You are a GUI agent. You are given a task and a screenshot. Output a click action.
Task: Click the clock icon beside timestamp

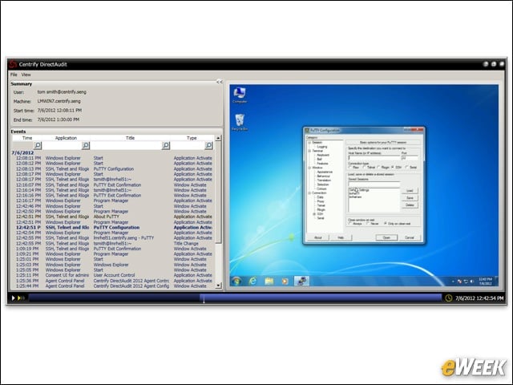point(449,298)
